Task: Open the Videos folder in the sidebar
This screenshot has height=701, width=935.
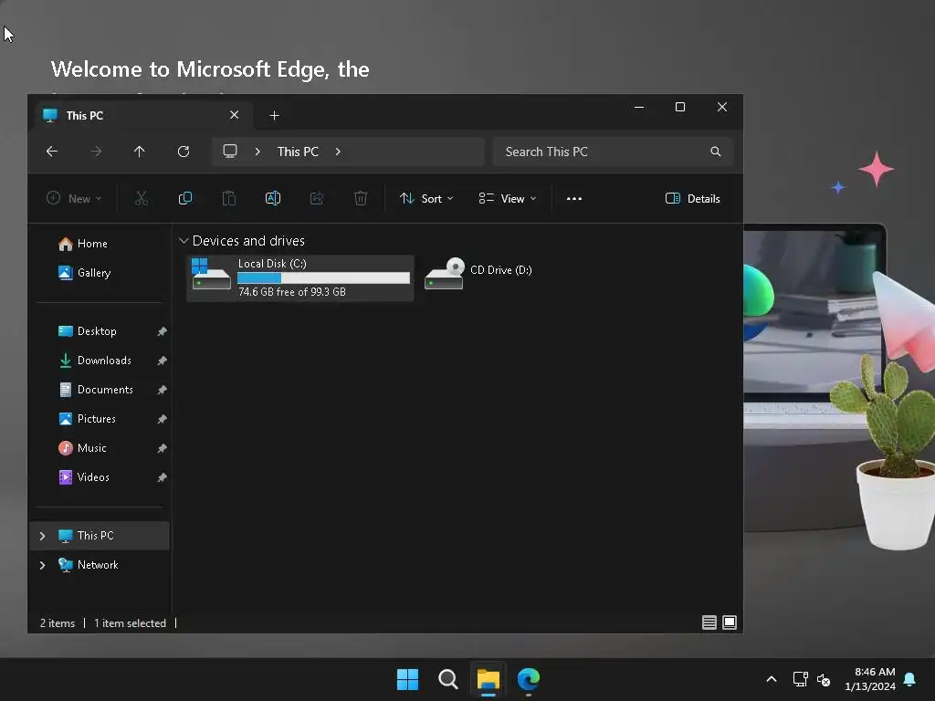Action: [x=100, y=477]
